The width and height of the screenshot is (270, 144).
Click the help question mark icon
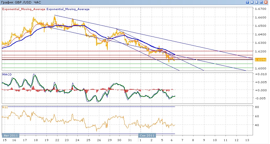click(x=247, y=2)
